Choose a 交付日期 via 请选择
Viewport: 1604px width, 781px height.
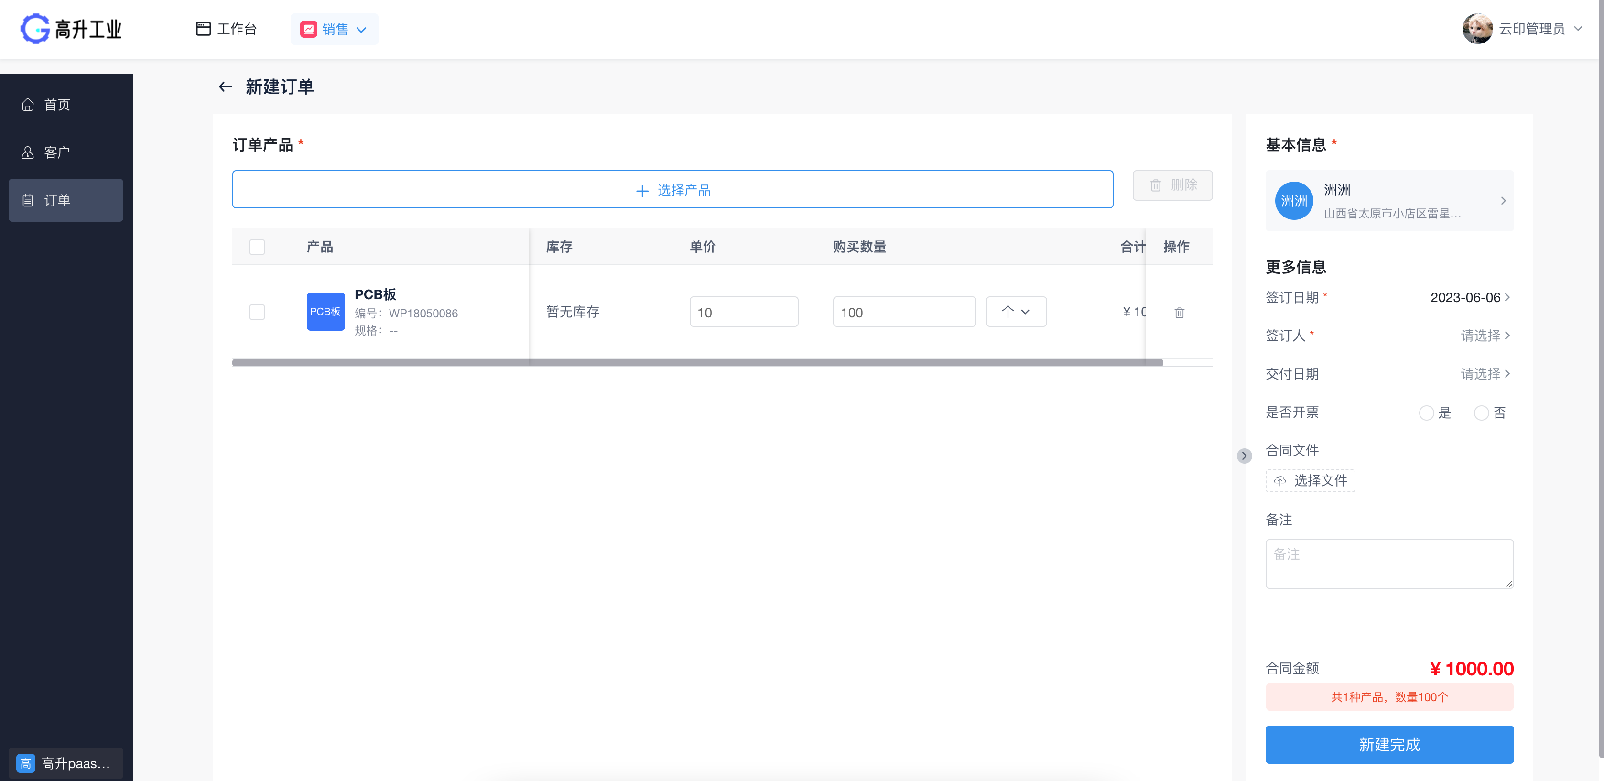[x=1485, y=374]
